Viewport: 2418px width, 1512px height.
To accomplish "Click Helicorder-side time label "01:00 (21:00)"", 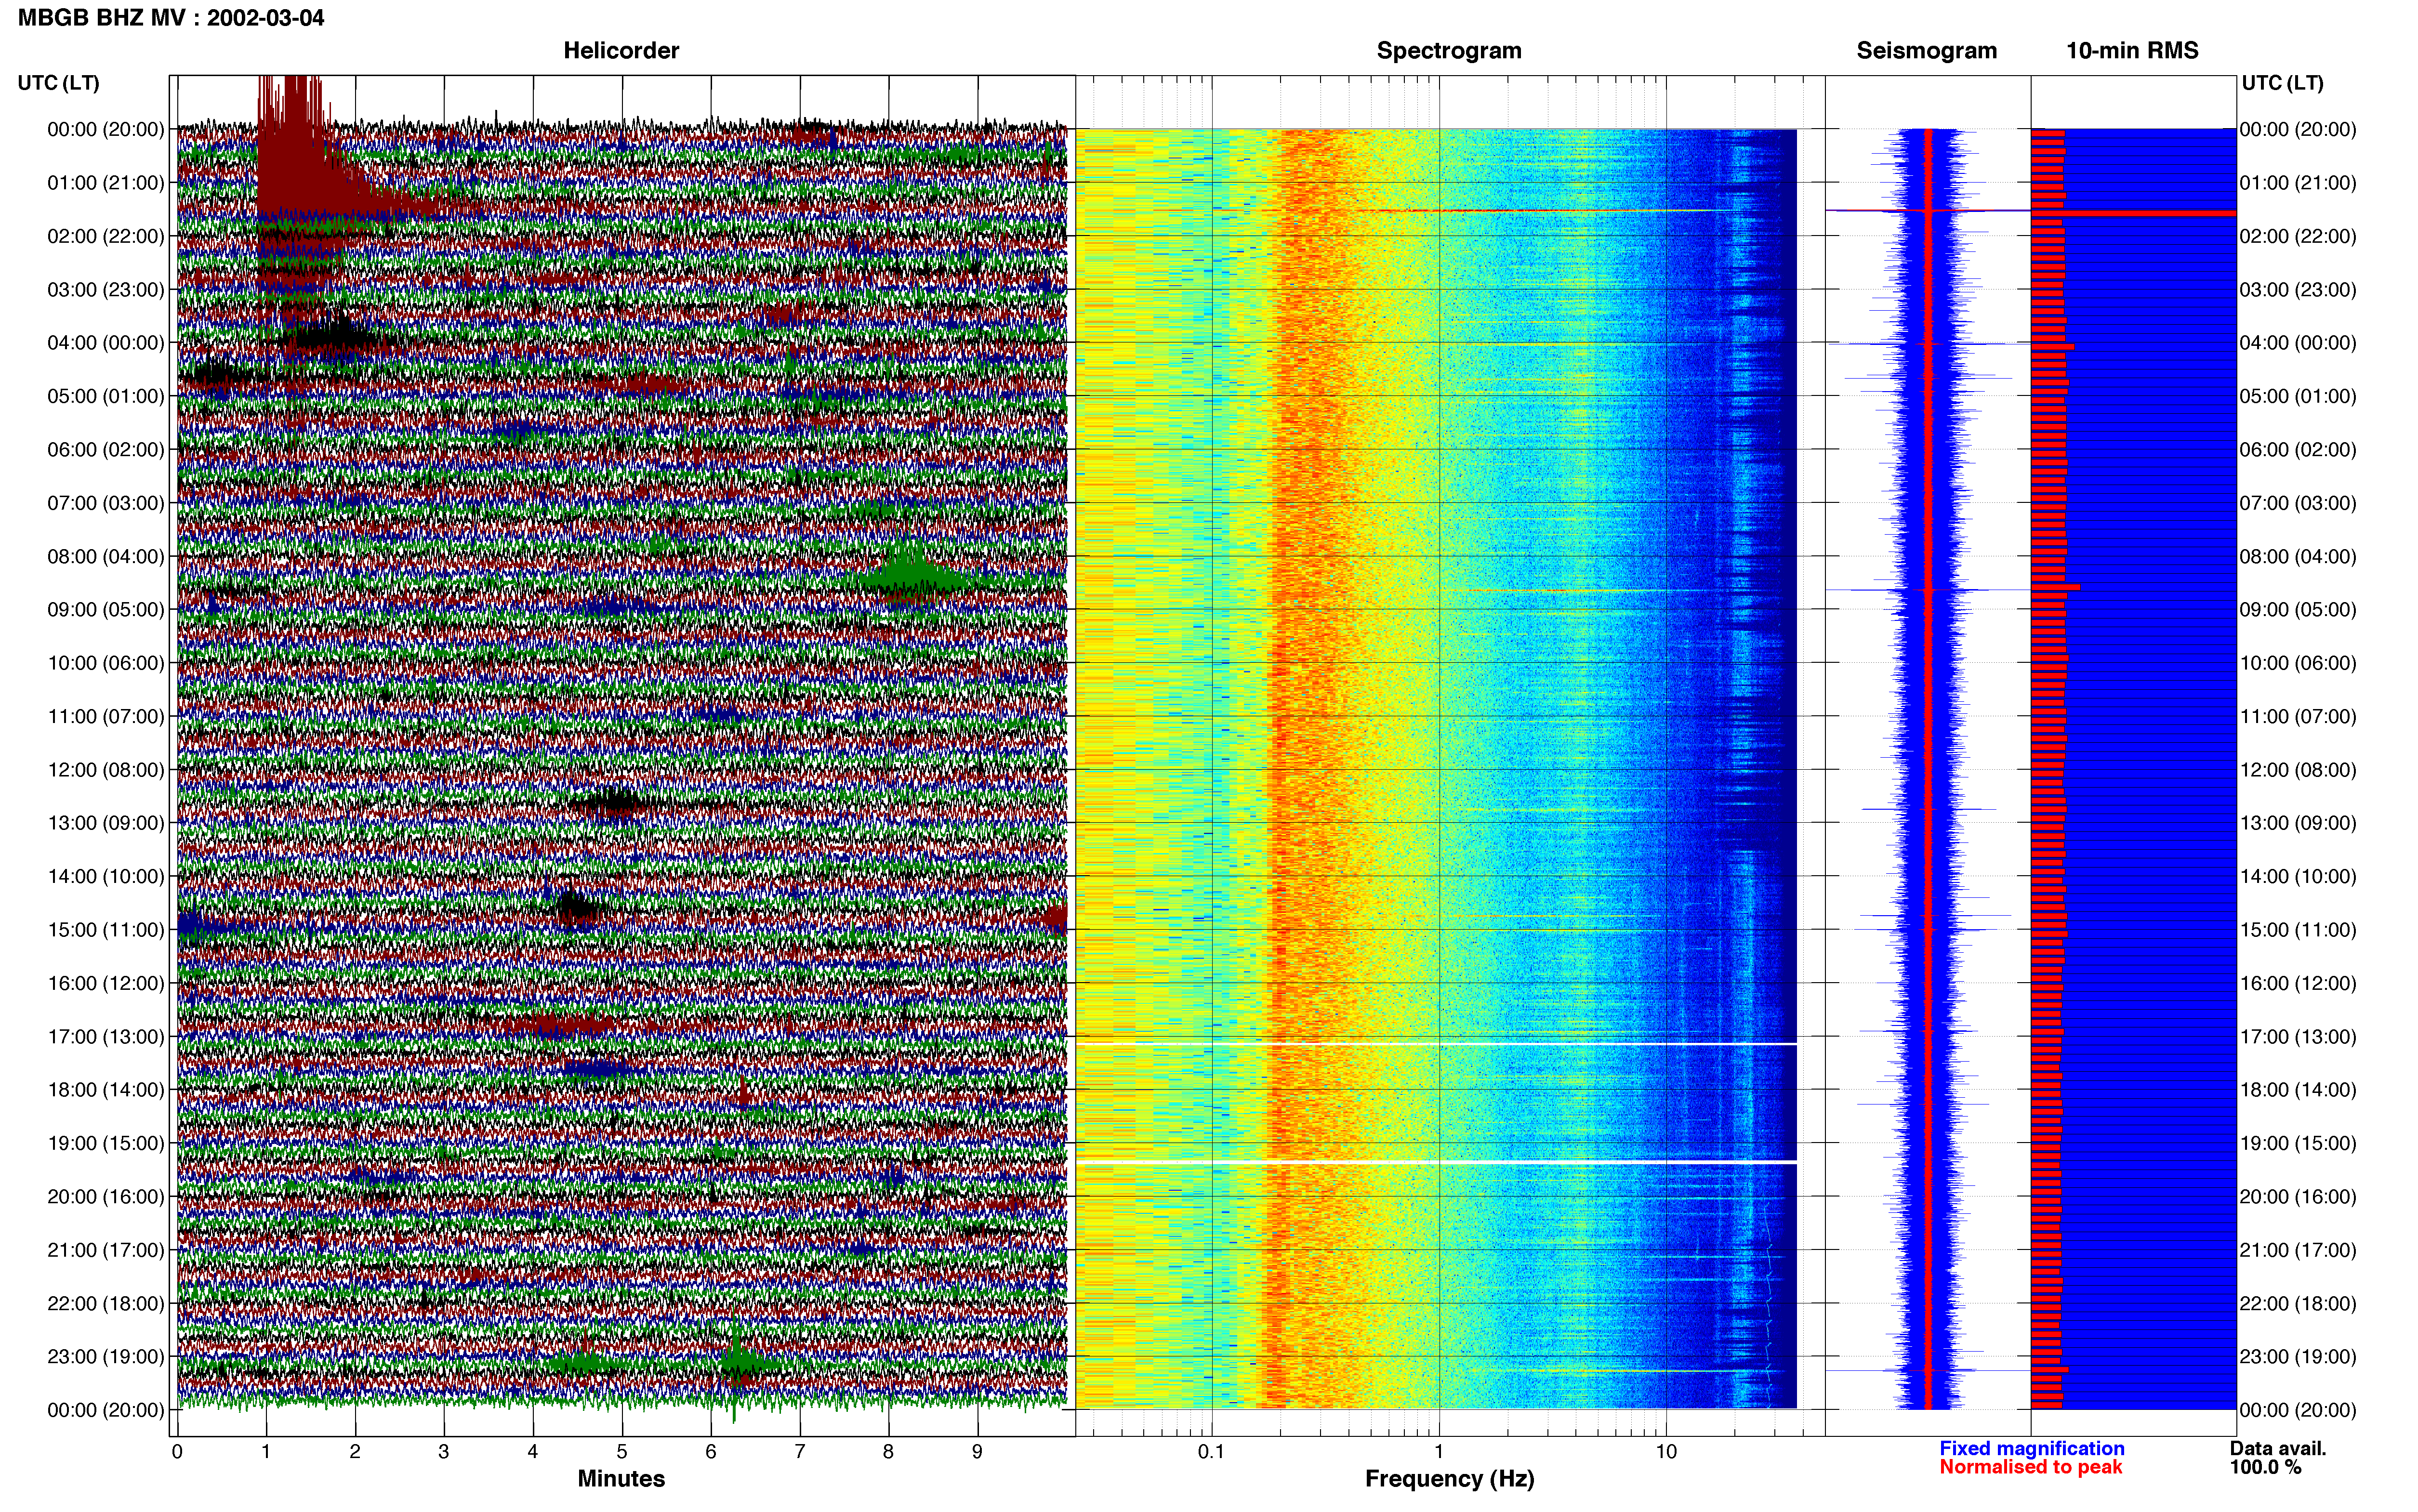I will tap(106, 183).
